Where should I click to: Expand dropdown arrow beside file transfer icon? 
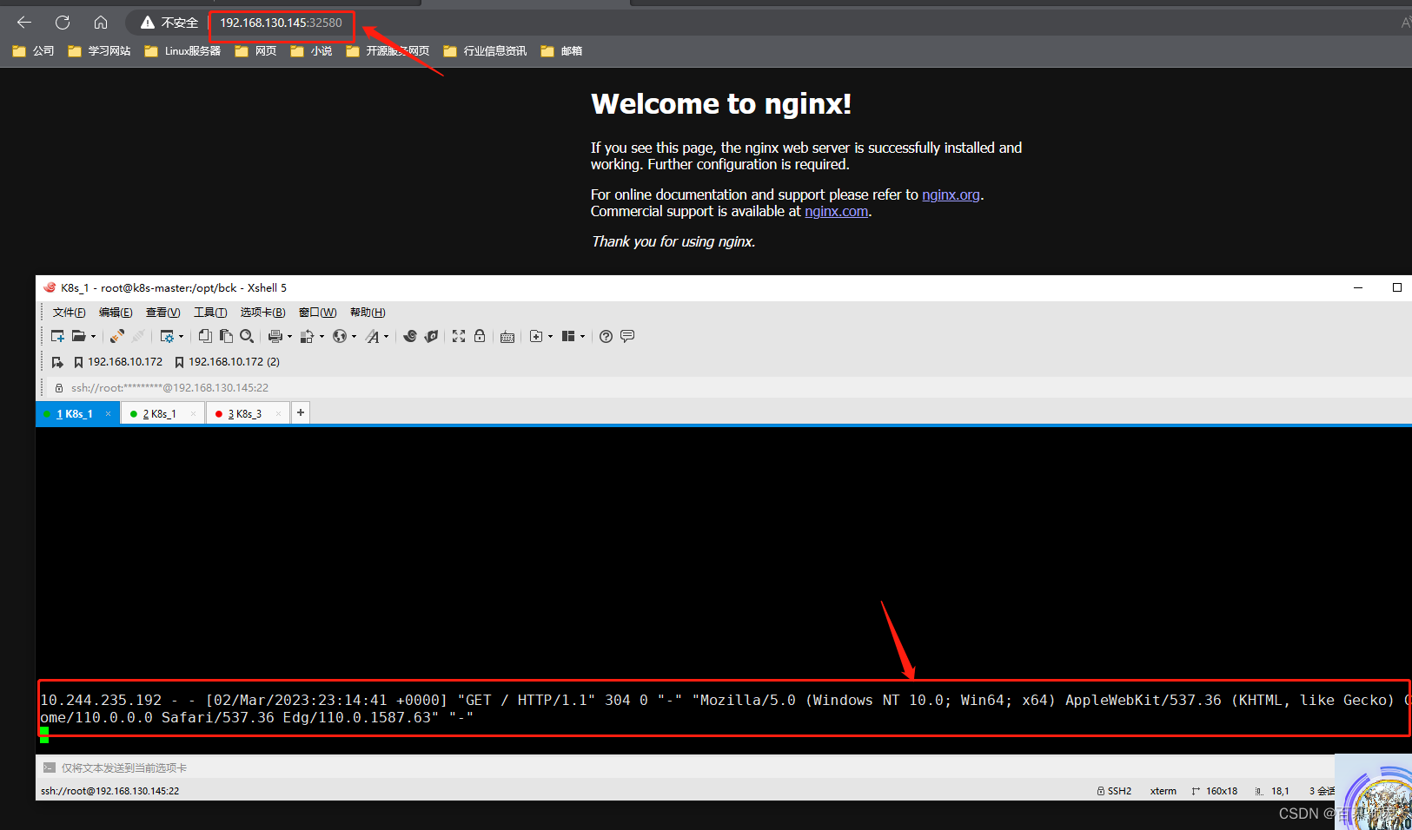point(322,337)
